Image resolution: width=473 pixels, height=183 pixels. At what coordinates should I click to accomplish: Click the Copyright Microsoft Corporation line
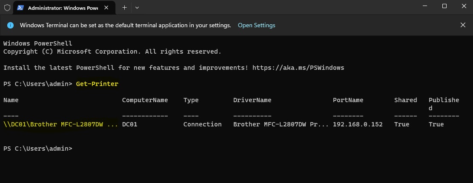[x=112, y=51]
